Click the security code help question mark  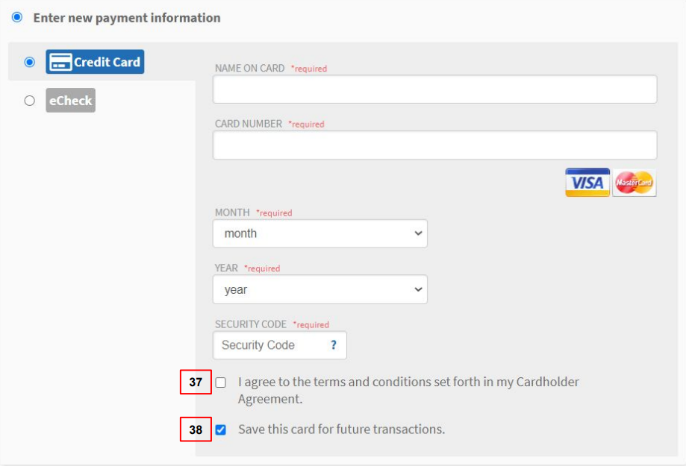point(334,345)
